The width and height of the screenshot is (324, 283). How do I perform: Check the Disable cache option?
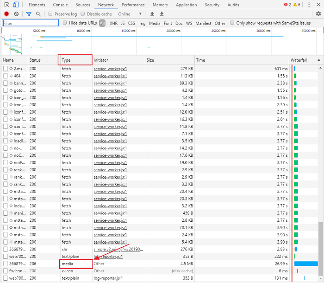[83, 14]
